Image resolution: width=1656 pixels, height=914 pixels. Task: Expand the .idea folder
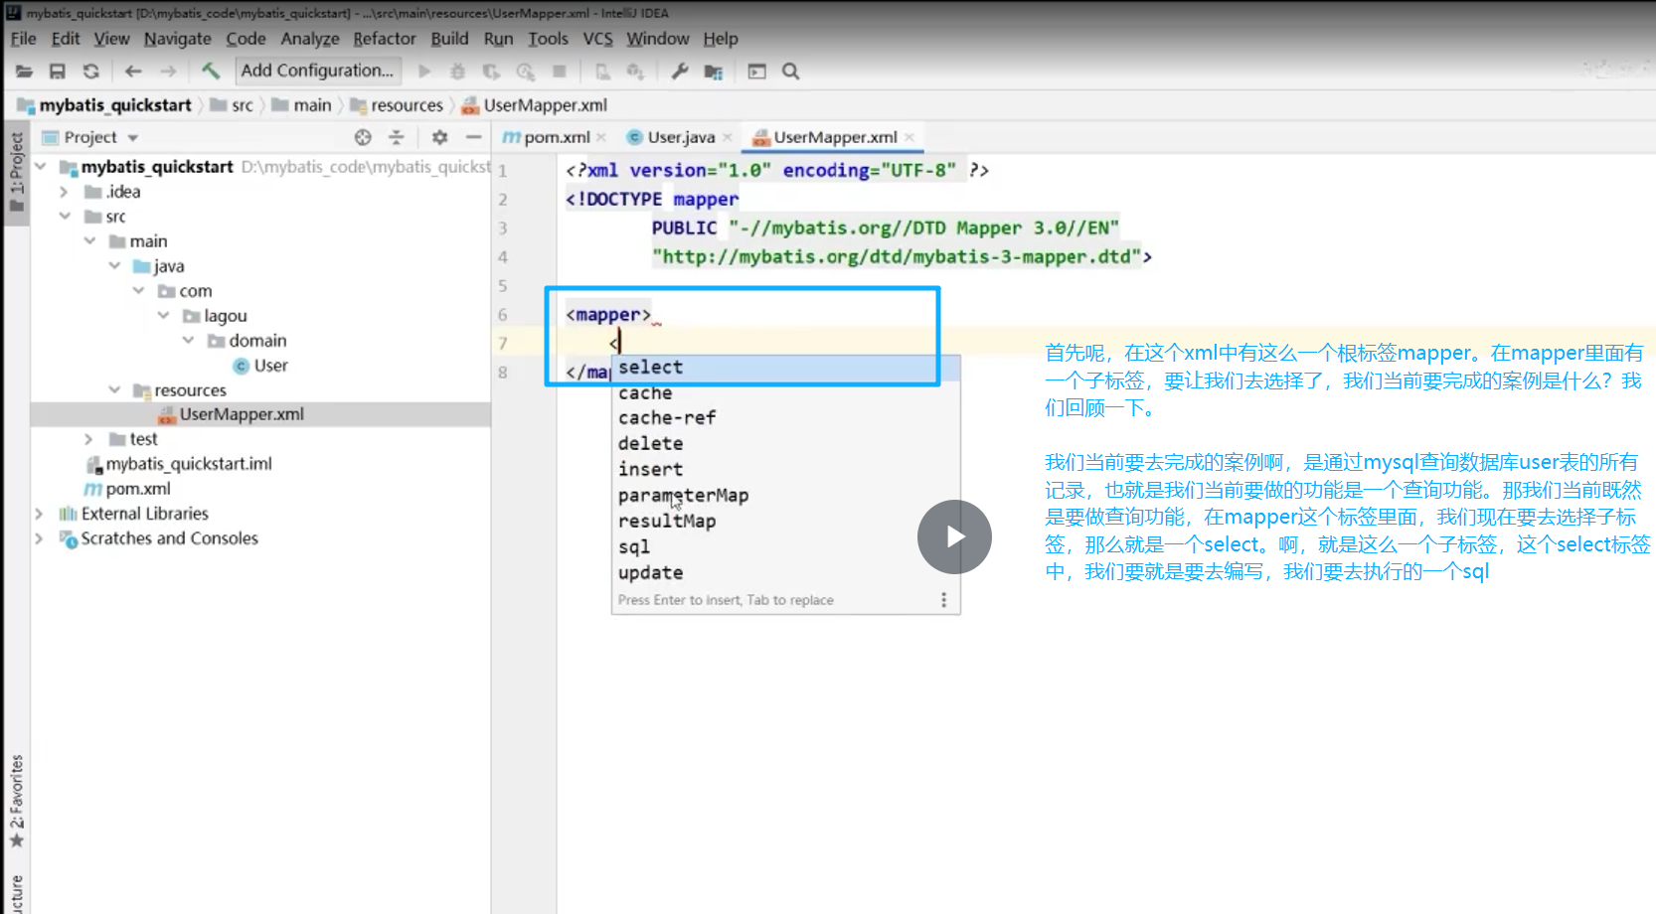point(65,192)
